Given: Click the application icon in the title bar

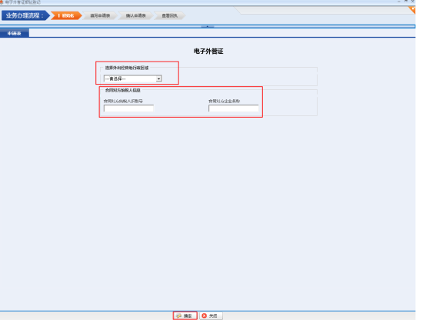Looking at the screenshot, I should [x=1, y=2].
